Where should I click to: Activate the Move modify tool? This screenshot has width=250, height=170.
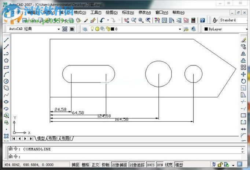(243, 74)
